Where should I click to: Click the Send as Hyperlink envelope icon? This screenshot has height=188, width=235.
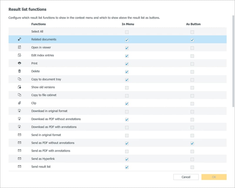[x=19, y=159]
